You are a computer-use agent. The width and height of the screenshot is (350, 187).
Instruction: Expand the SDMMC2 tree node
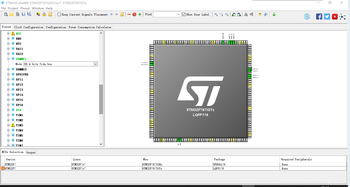point(8,69)
